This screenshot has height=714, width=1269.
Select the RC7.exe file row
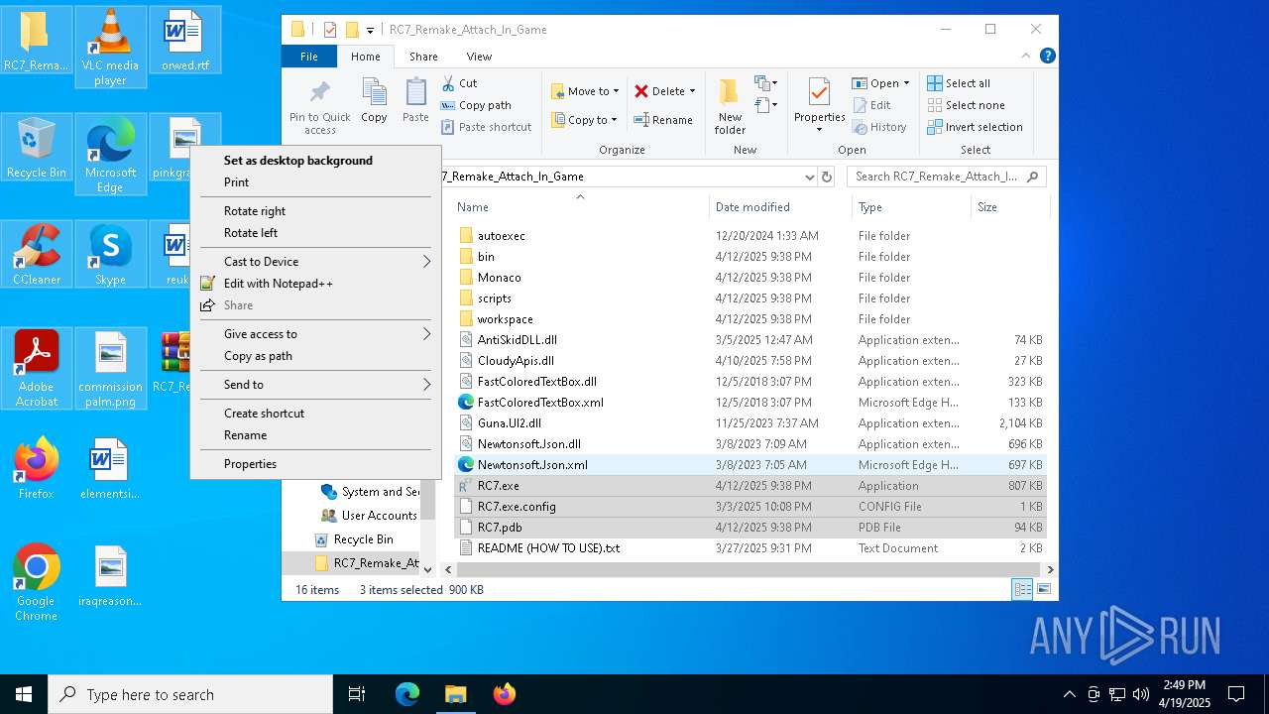[750, 486]
